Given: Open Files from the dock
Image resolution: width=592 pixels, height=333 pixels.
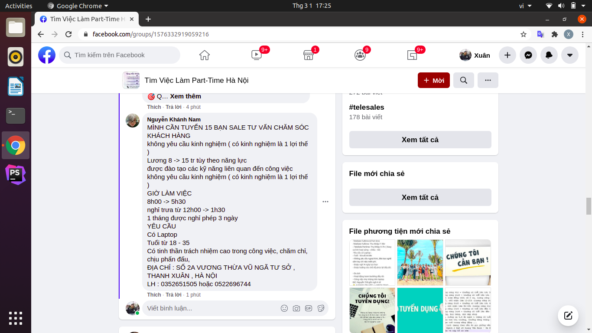Looking at the screenshot, I should 16,28.
